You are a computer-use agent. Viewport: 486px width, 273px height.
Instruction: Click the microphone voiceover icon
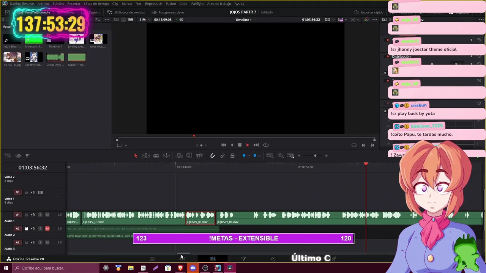pyautogui.click(x=27, y=155)
